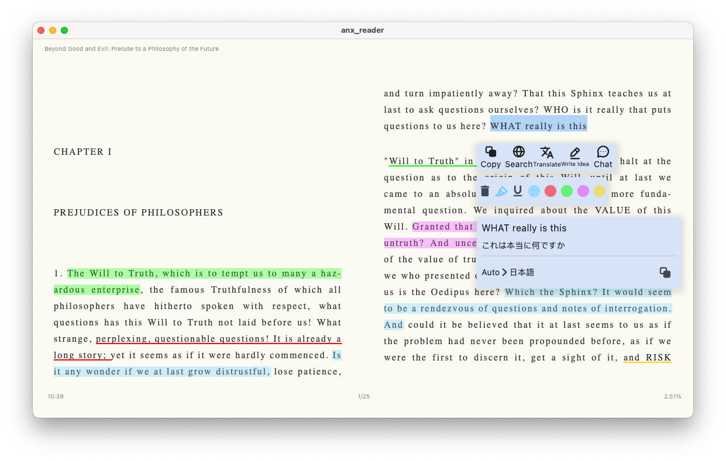Pick the red highlight color

pyautogui.click(x=550, y=190)
